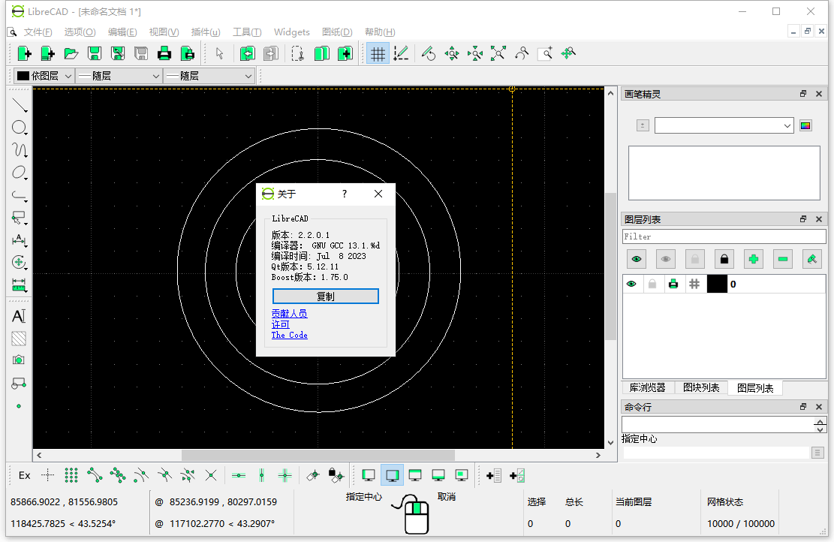Click the 复制 button in About dialog
The height and width of the screenshot is (542, 834).
click(x=326, y=297)
